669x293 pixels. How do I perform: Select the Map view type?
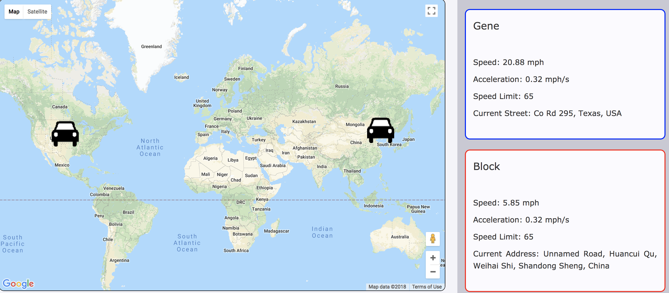coord(14,12)
